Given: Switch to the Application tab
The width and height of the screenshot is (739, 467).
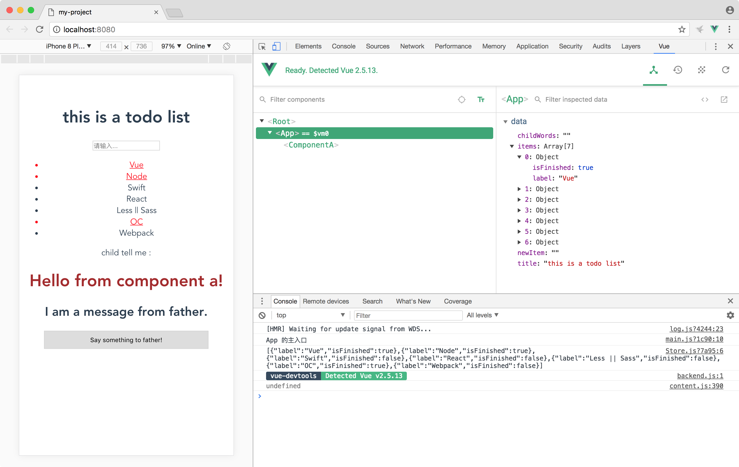Looking at the screenshot, I should coord(532,46).
